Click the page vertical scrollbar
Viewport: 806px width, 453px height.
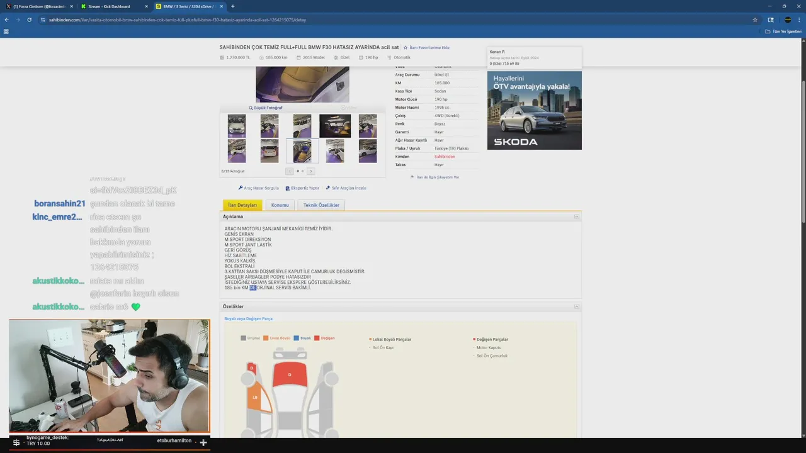pos(803,132)
